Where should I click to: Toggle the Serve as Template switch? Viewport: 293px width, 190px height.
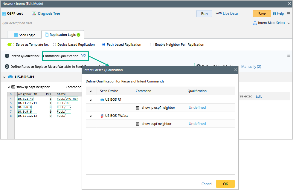[x=11, y=45]
